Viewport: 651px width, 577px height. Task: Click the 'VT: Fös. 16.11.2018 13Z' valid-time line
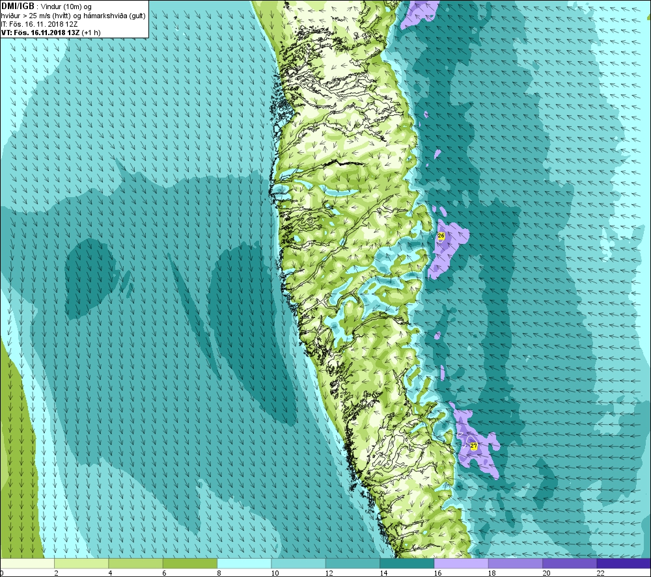51,33
